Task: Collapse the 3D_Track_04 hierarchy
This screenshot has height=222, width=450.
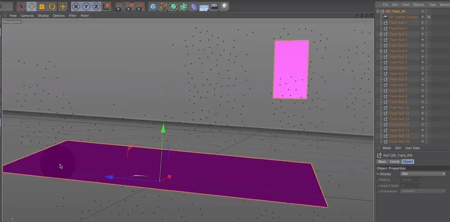Action: pyautogui.click(x=378, y=11)
